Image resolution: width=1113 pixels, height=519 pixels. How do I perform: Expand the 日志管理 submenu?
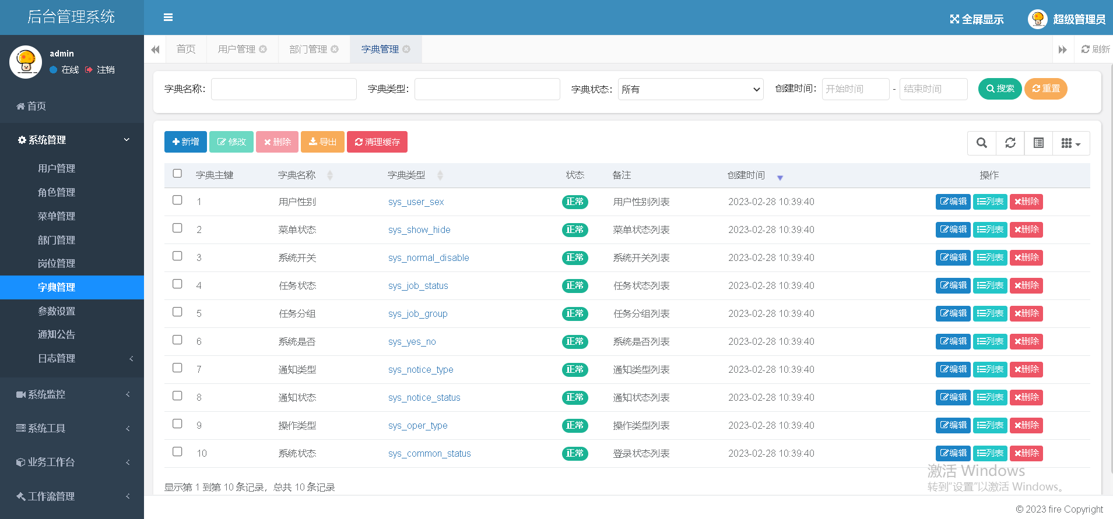click(x=72, y=358)
